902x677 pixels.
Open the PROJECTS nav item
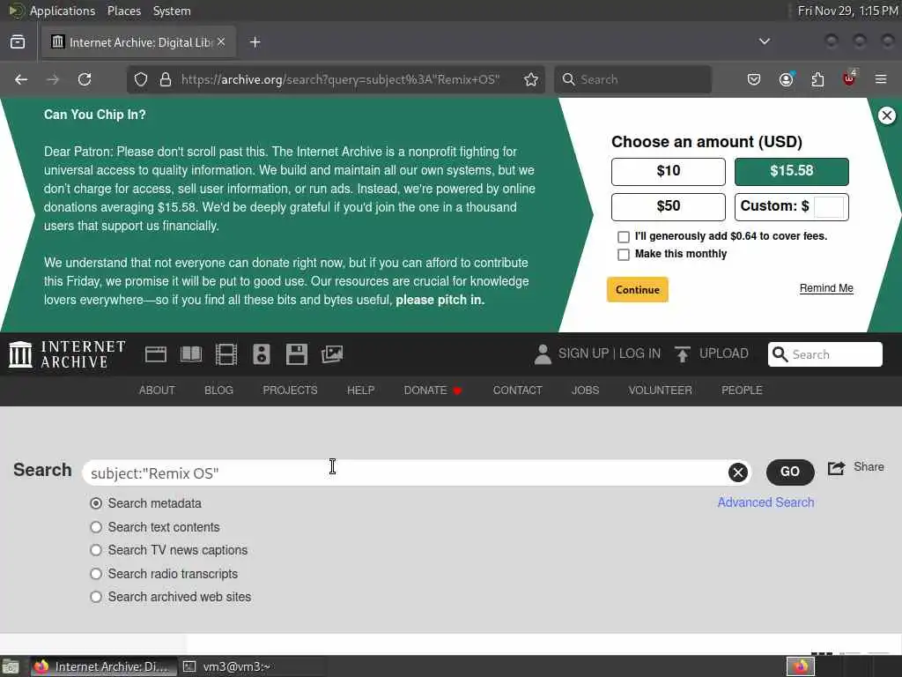290,391
